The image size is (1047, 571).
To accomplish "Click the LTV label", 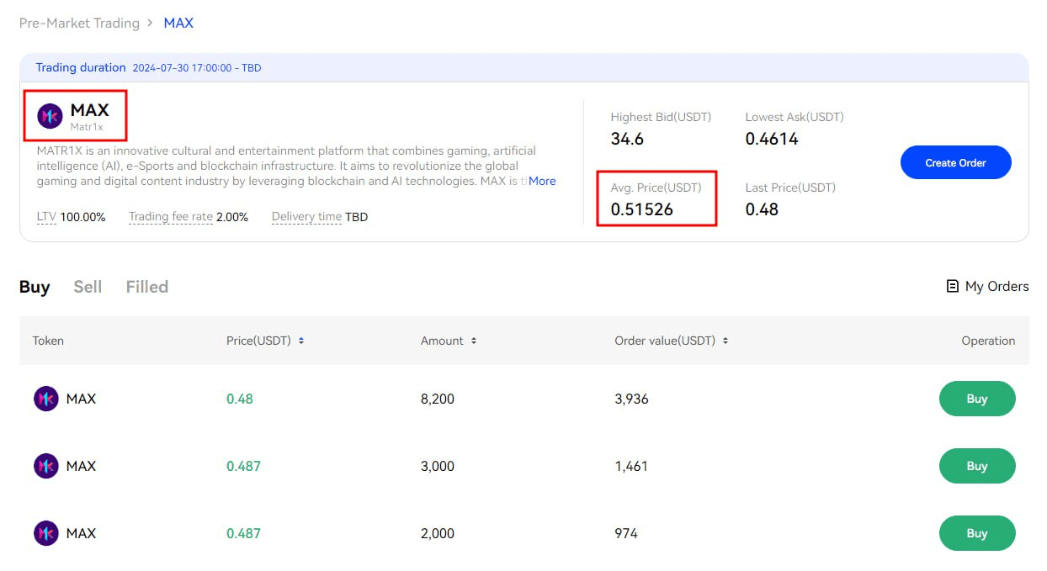I will point(46,217).
